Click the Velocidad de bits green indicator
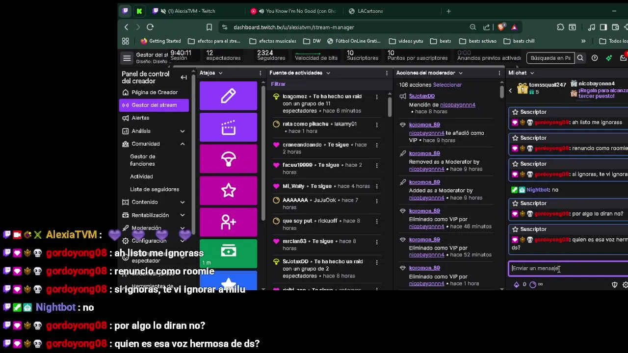The width and height of the screenshot is (628, 353). (x=308, y=53)
